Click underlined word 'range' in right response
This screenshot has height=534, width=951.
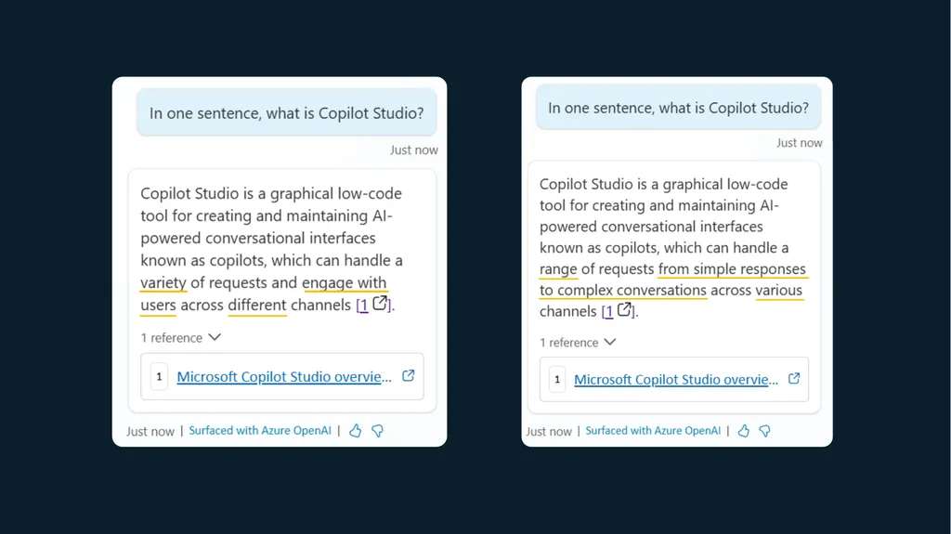[x=558, y=268]
